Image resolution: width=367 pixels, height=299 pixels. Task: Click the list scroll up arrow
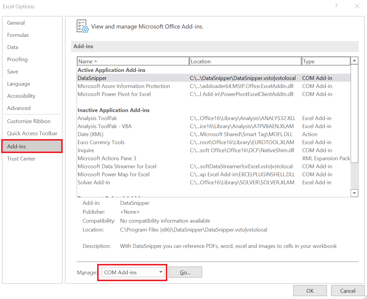tap(354, 61)
